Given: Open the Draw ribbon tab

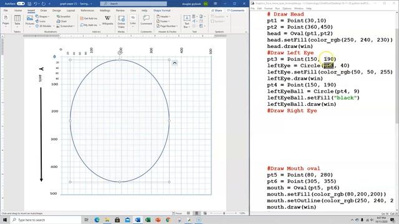Looking at the screenshot, I should 44,11.
